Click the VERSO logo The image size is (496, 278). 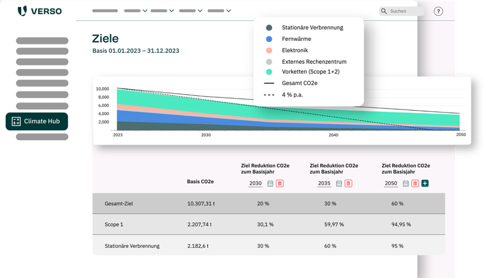click(x=40, y=11)
